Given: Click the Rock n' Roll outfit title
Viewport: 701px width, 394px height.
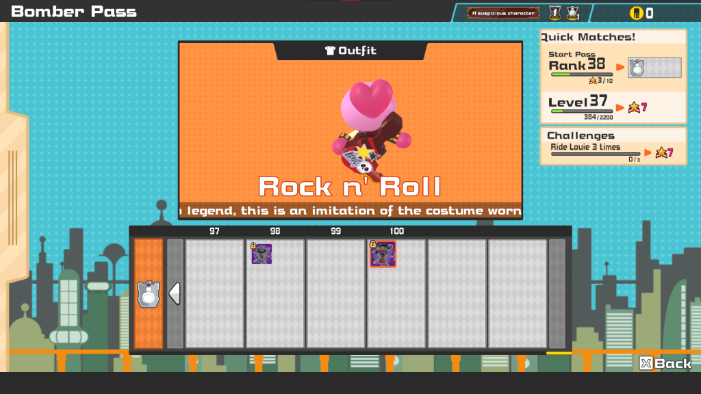Looking at the screenshot, I should [x=350, y=186].
